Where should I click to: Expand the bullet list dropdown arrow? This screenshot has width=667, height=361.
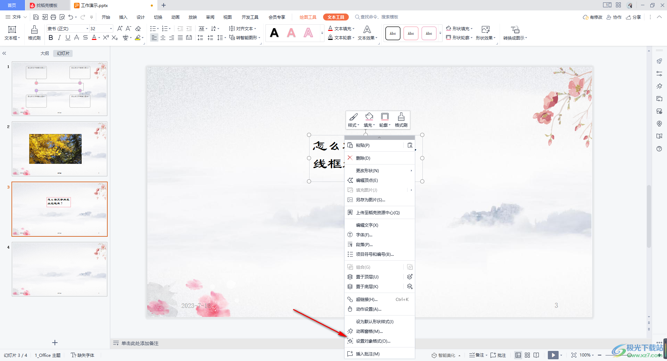(x=158, y=28)
